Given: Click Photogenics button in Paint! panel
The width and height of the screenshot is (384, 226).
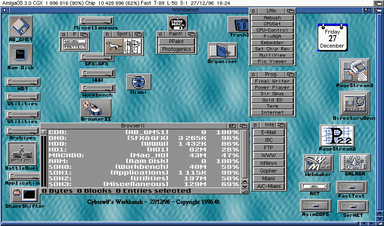Looking at the screenshot, I should [x=176, y=49].
